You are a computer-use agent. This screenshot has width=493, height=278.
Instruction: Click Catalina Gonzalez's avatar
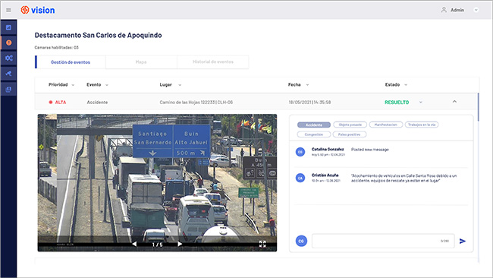click(x=300, y=152)
